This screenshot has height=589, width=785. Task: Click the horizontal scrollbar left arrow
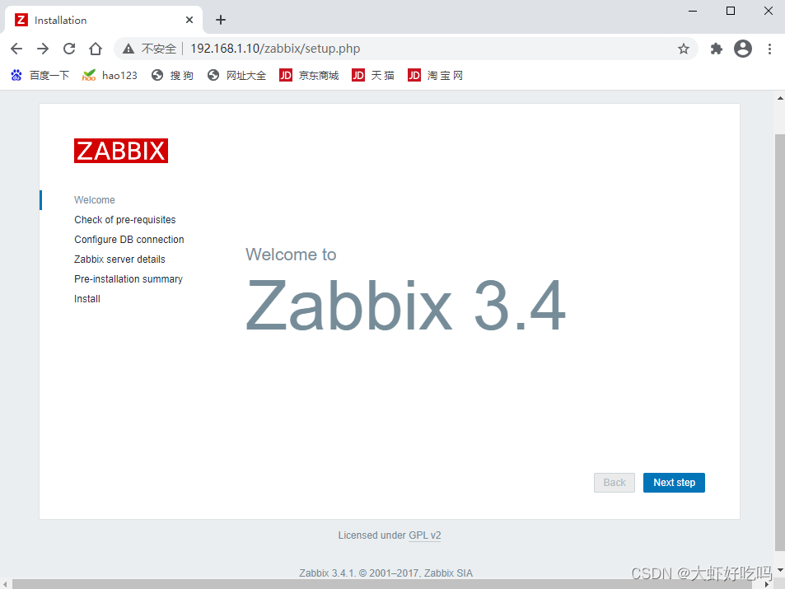[4, 585]
